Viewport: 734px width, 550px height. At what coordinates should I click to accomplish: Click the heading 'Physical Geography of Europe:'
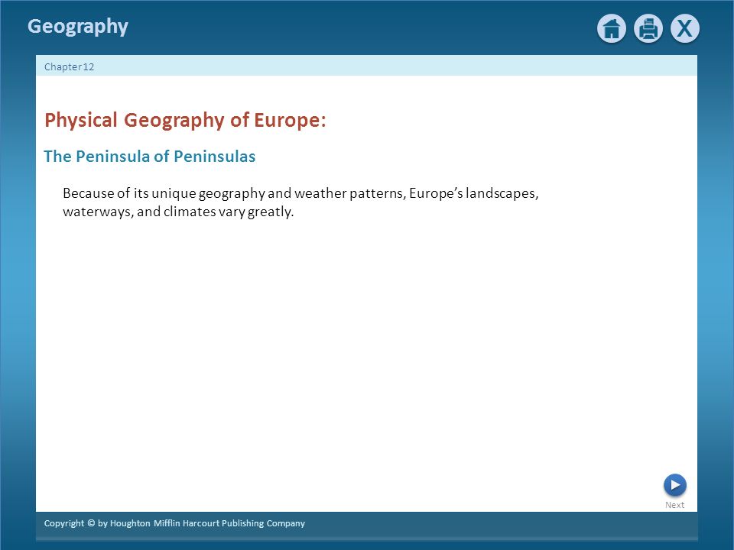(x=185, y=120)
